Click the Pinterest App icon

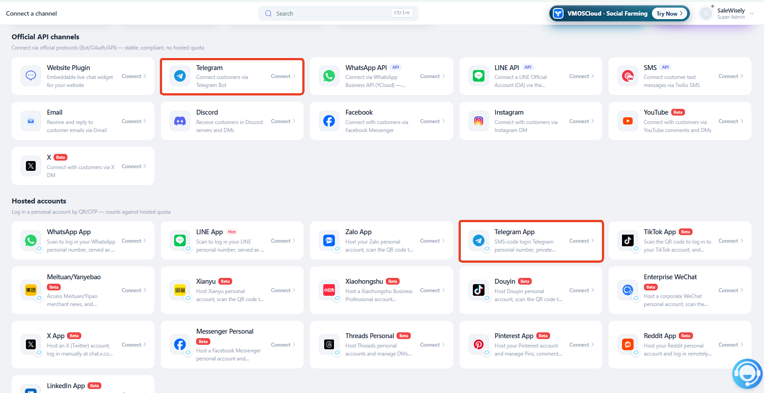479,344
